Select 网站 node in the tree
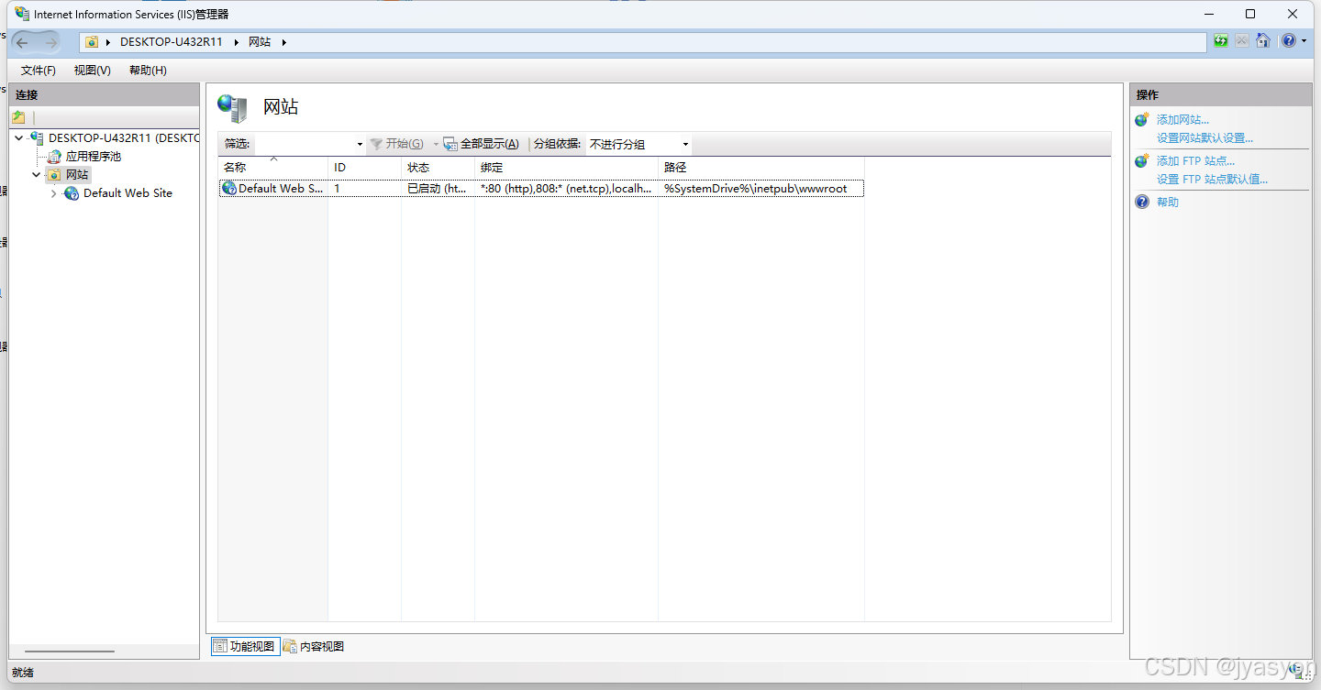The height and width of the screenshot is (690, 1321). (x=77, y=174)
